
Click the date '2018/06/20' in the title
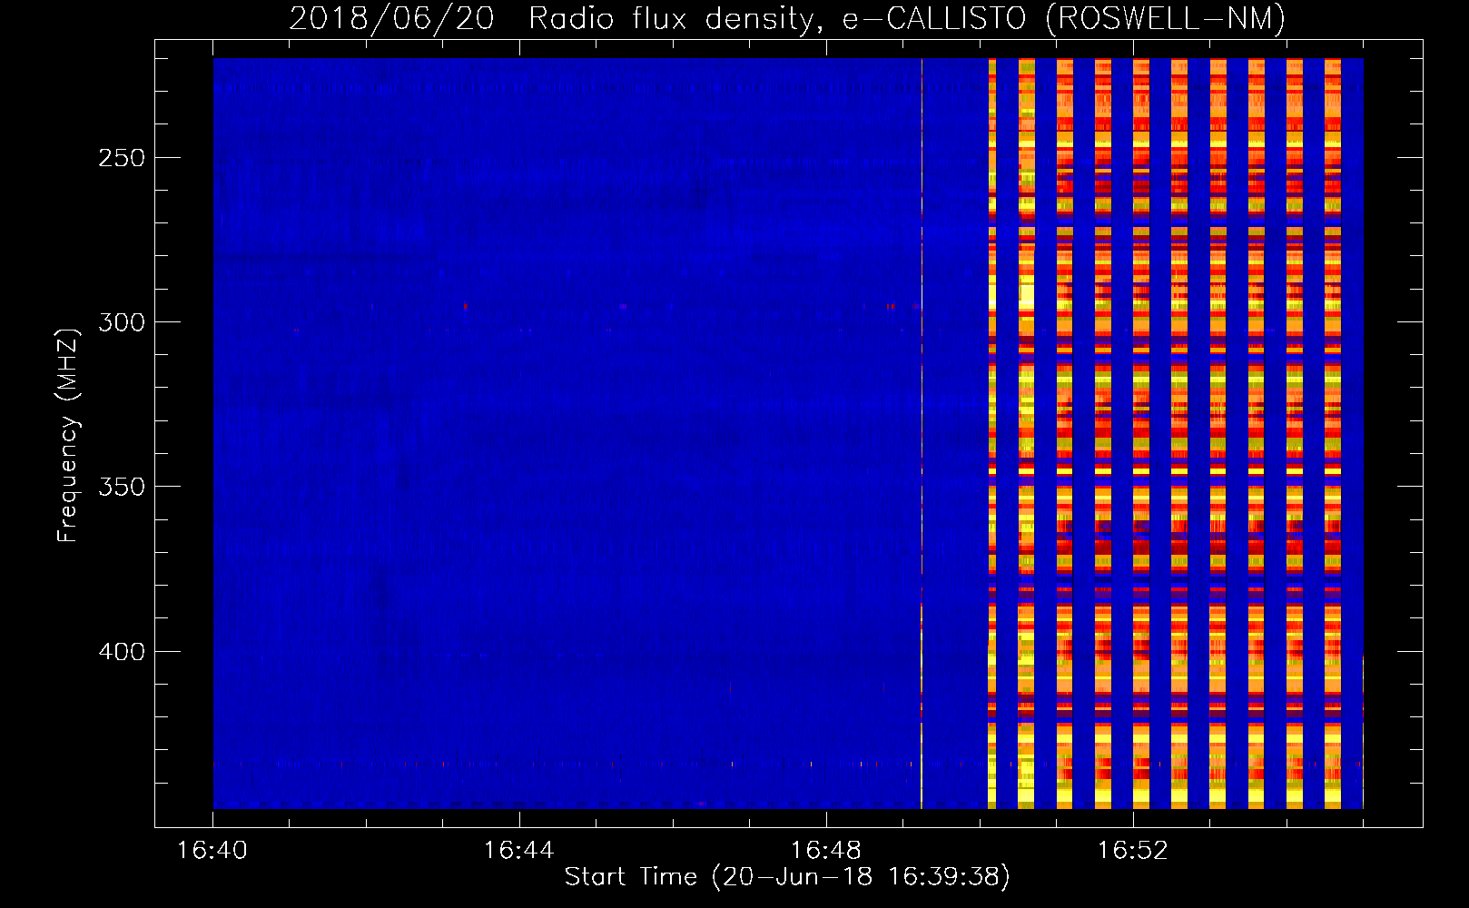391,18
